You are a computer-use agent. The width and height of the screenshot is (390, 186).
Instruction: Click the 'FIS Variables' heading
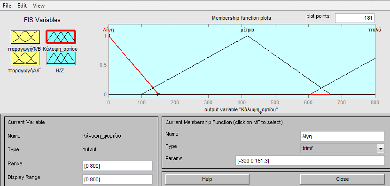click(42, 20)
